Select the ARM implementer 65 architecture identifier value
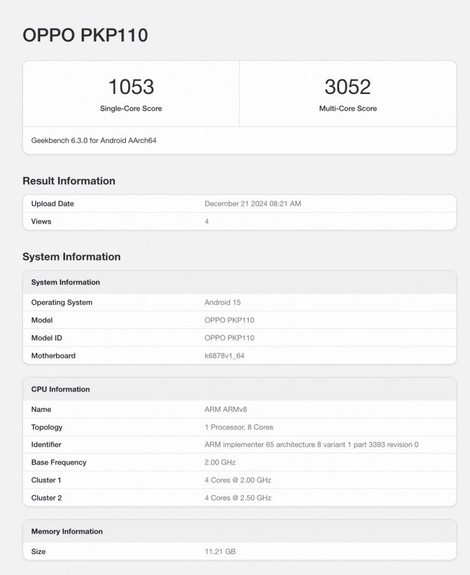Viewport: 470px width, 575px height. (312, 445)
